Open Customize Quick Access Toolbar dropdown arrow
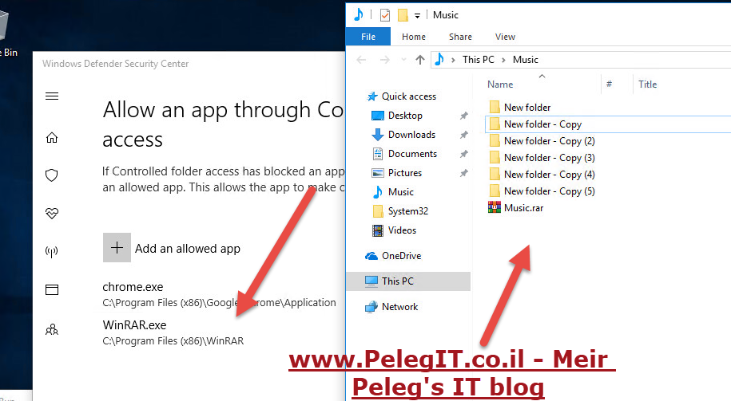The width and height of the screenshot is (731, 401). coord(417,16)
